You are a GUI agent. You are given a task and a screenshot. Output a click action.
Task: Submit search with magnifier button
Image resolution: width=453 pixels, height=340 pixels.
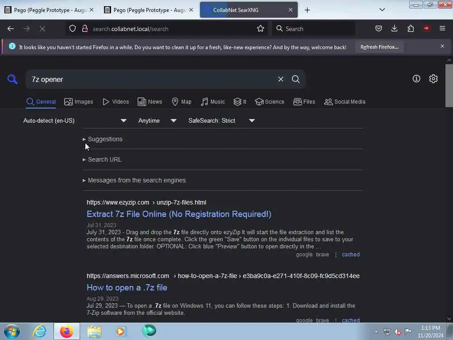(x=296, y=79)
